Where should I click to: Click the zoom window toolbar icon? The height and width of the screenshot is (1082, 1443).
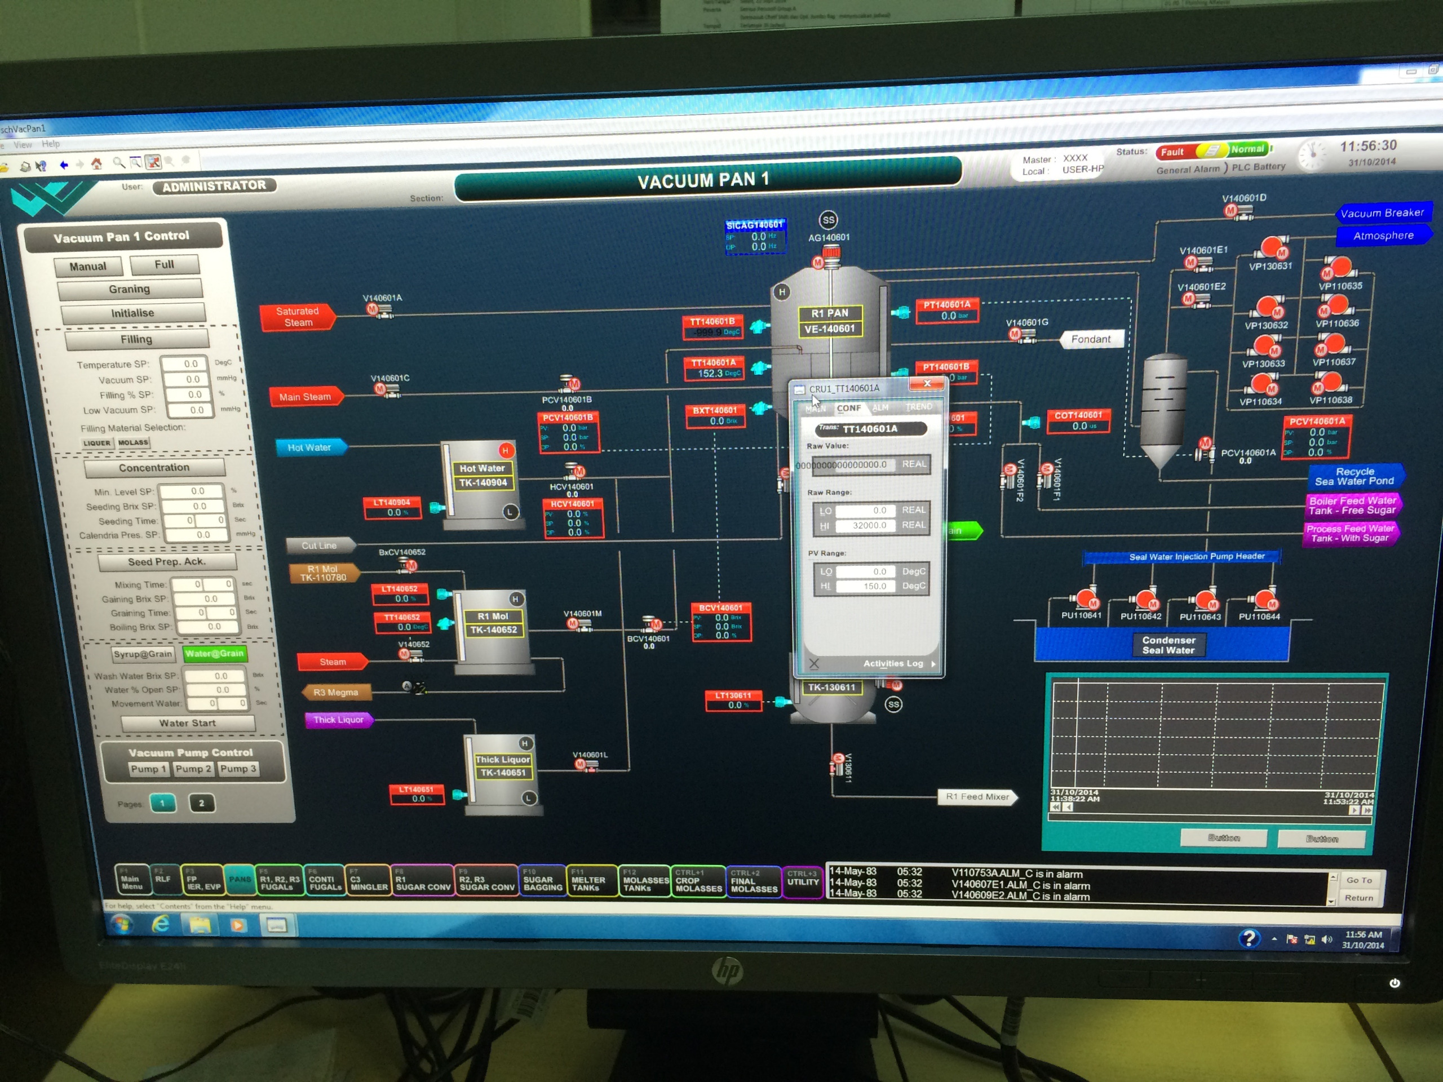point(136,162)
